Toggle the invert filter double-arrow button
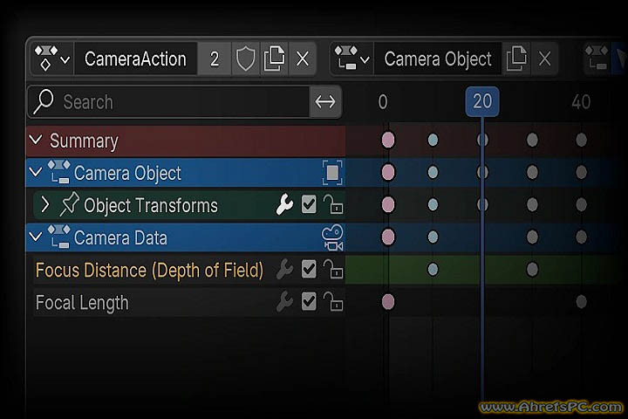 325,102
